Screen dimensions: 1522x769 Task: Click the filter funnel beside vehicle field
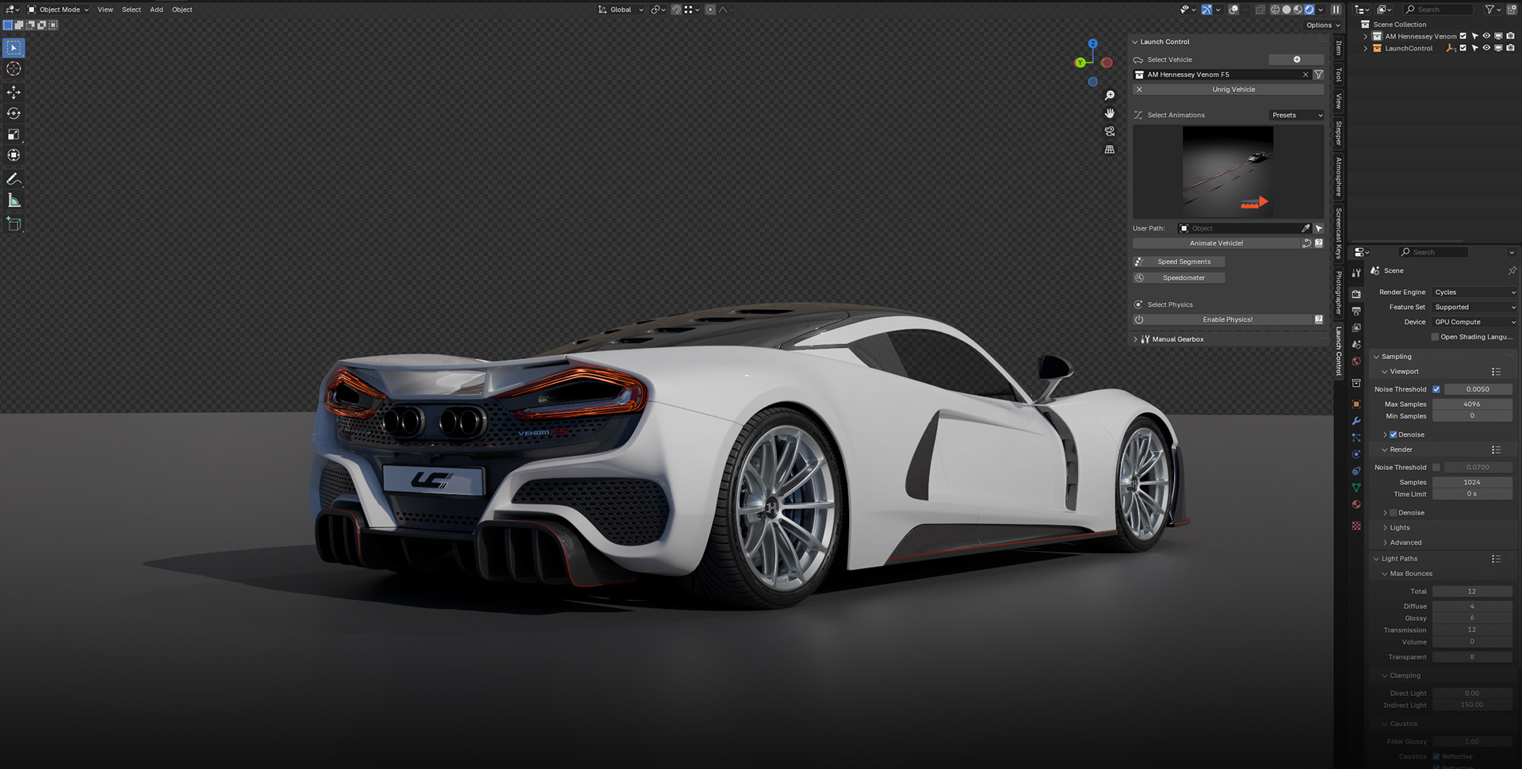[x=1318, y=75]
